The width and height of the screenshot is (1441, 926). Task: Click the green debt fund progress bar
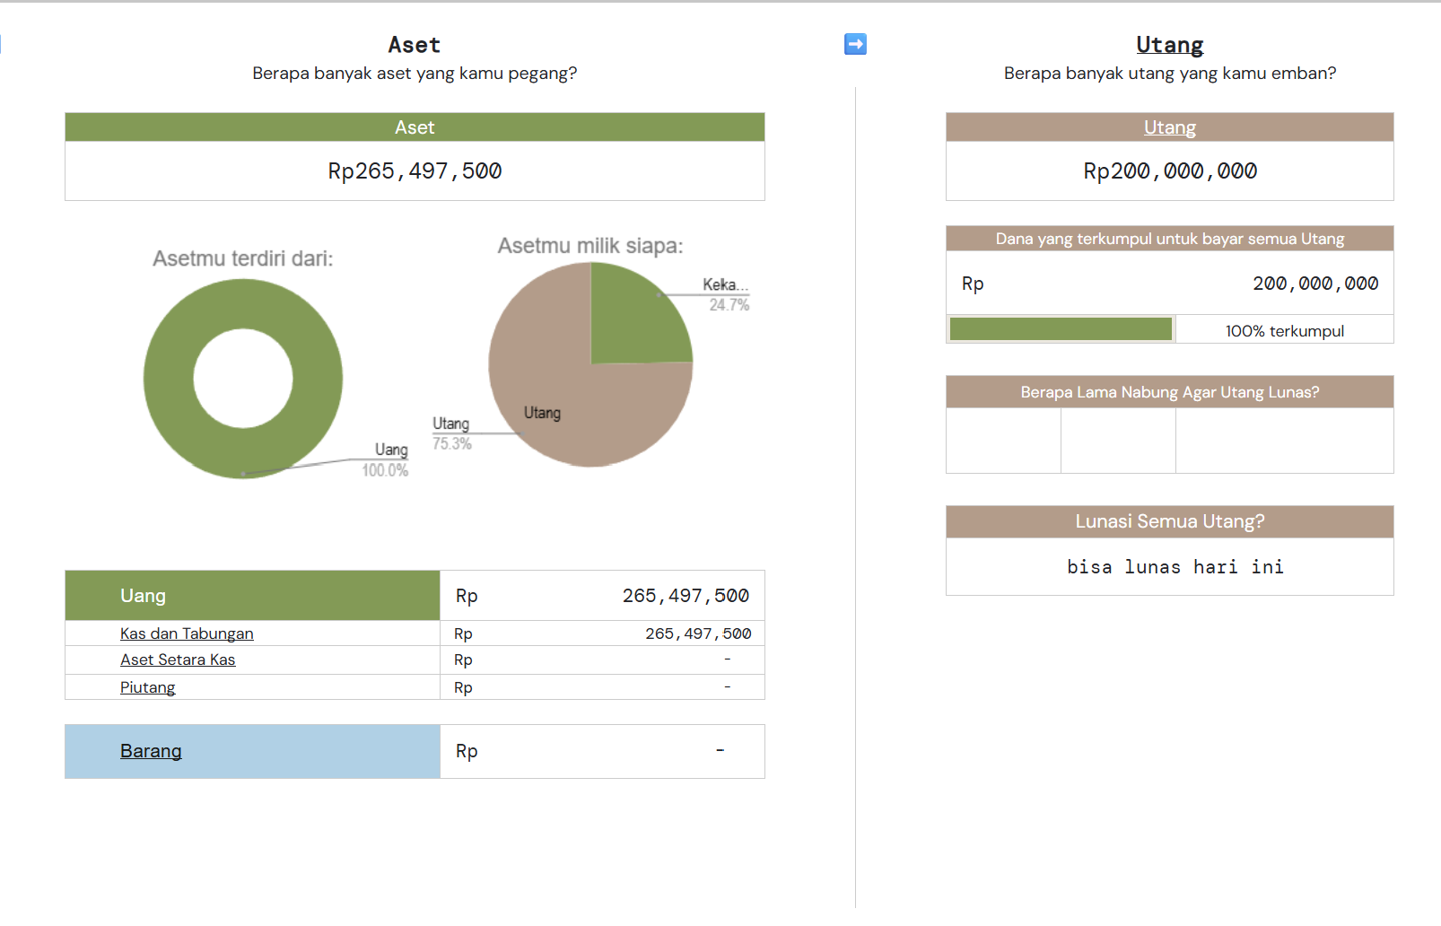(x=1061, y=329)
